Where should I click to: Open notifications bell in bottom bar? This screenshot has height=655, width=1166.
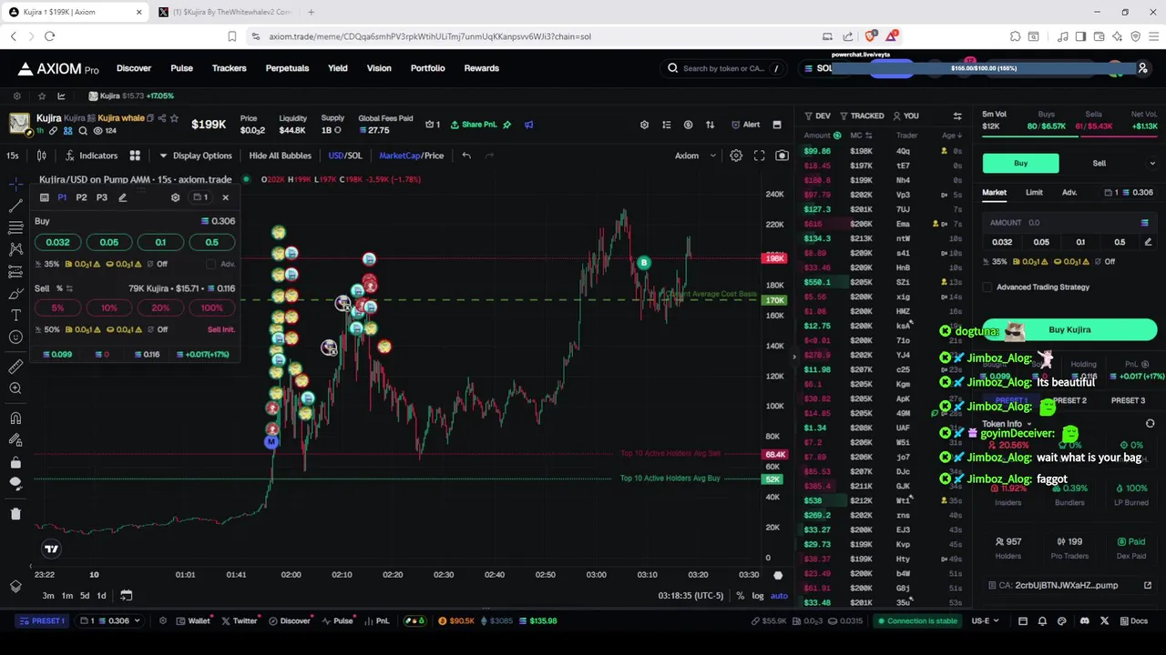click(x=1042, y=620)
